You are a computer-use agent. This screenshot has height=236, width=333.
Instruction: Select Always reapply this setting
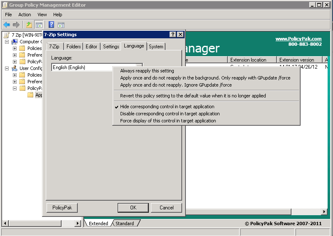147,71
